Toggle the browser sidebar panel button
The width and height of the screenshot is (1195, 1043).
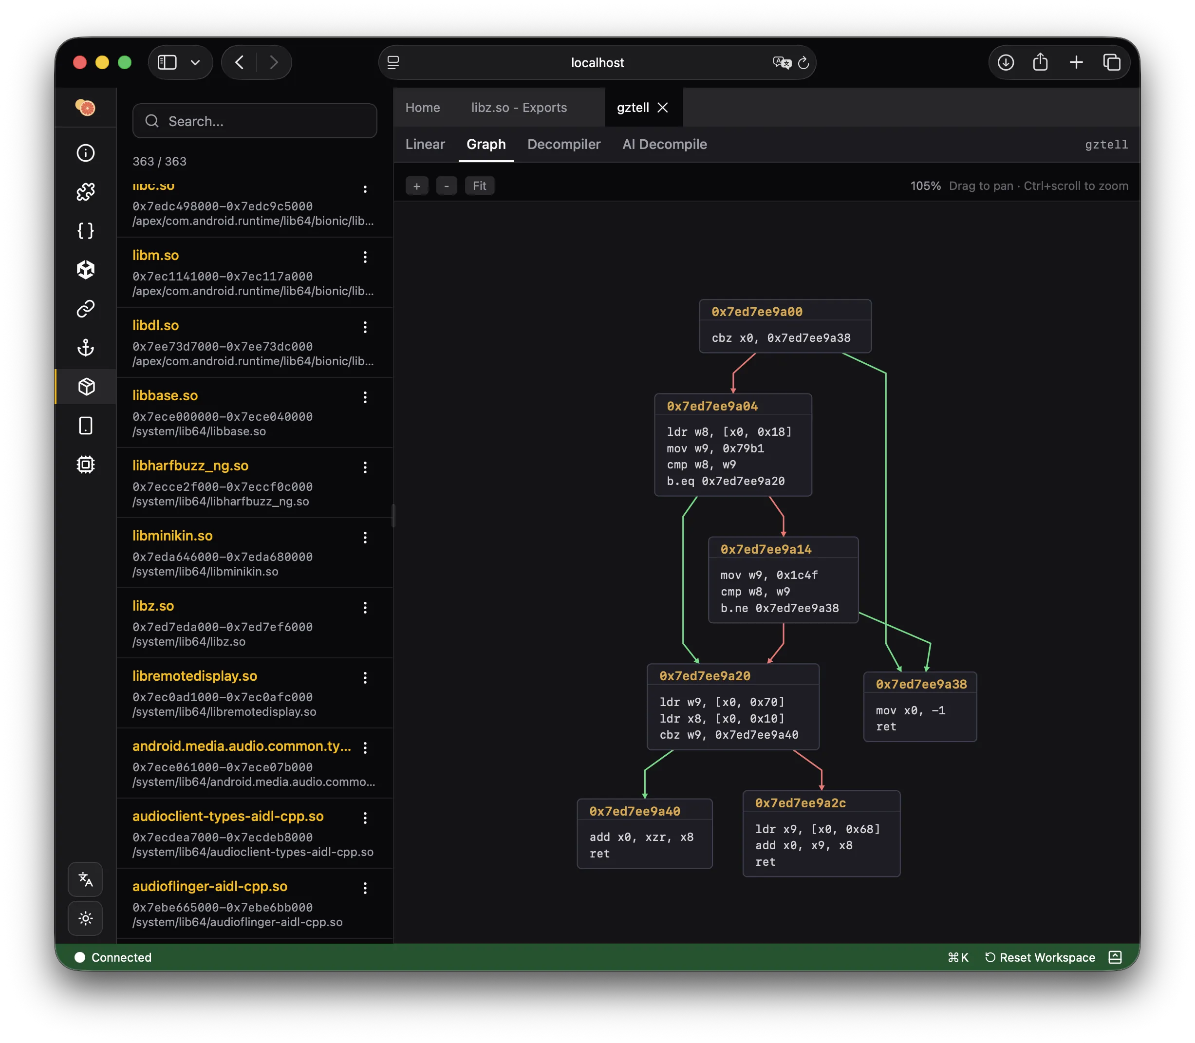point(167,62)
